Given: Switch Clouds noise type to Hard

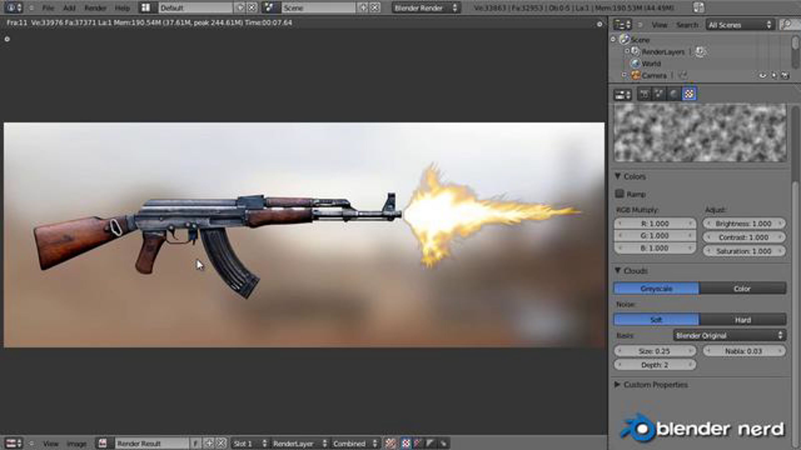Looking at the screenshot, I should 743,320.
